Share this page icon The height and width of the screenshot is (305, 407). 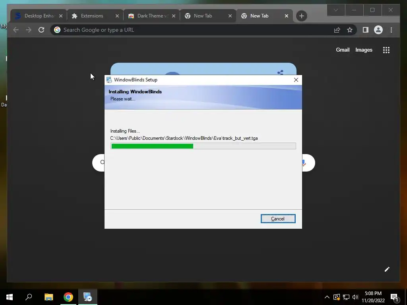tap(337, 30)
